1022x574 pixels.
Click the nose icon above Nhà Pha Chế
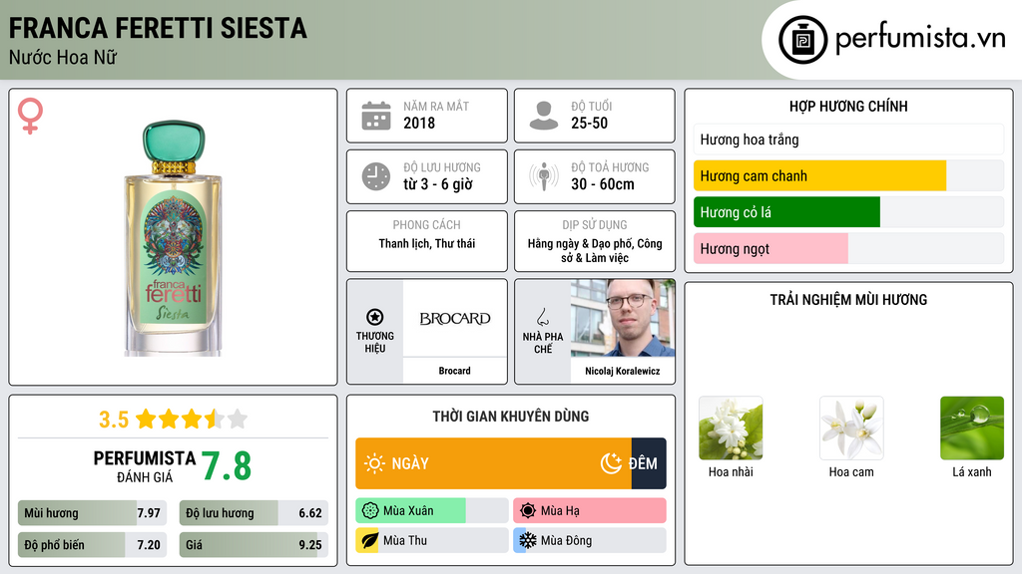542,317
